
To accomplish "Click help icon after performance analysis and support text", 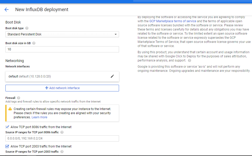I will click(x=190, y=60).
